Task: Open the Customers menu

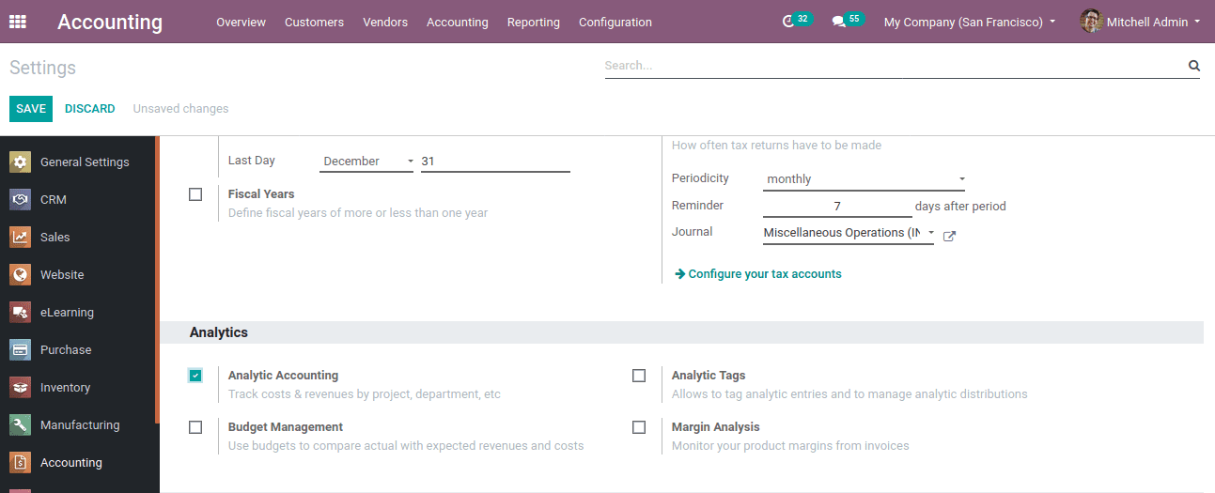Action: (314, 22)
